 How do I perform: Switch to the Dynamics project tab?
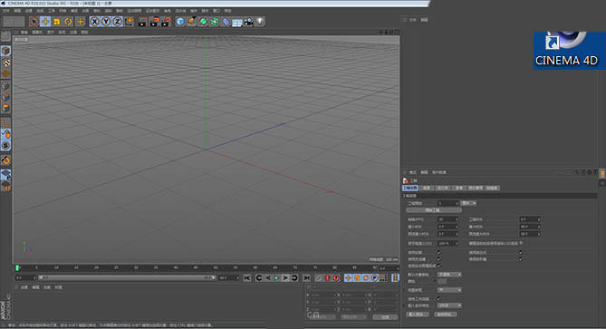[x=443, y=188]
